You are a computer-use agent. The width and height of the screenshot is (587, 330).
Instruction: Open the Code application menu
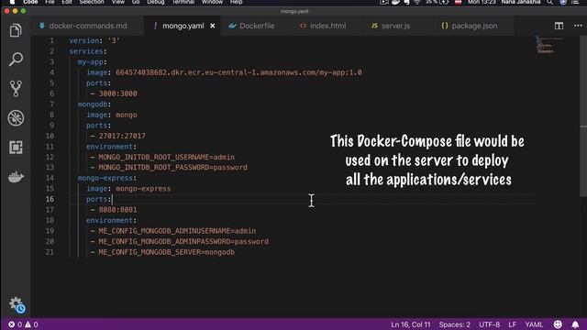30,2
